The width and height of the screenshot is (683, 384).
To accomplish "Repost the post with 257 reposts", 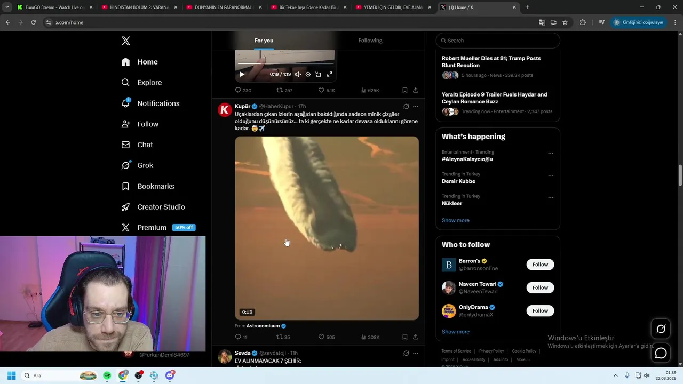I will 284,90.
